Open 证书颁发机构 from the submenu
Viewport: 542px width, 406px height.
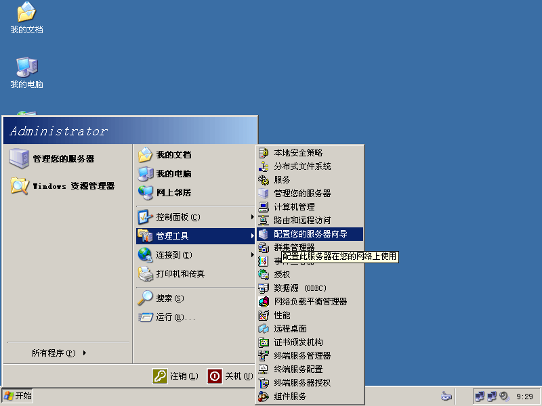298,342
